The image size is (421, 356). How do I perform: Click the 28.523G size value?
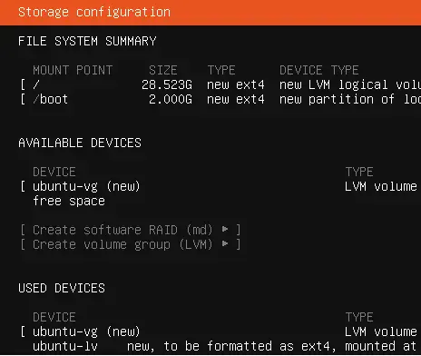pos(167,84)
